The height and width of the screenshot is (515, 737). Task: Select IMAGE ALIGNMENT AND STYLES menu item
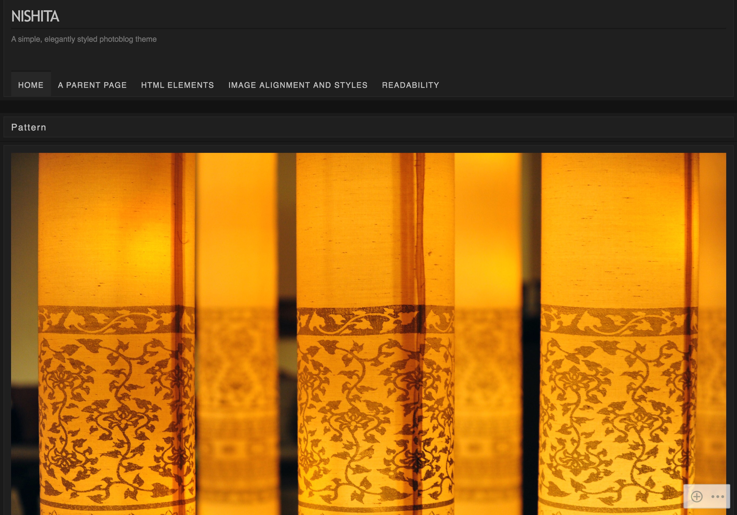(x=298, y=85)
